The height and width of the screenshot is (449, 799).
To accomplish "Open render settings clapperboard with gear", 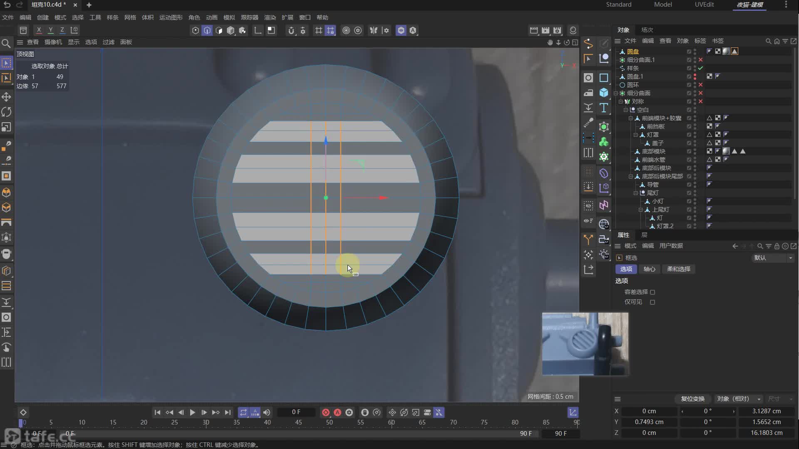I will coord(557,30).
